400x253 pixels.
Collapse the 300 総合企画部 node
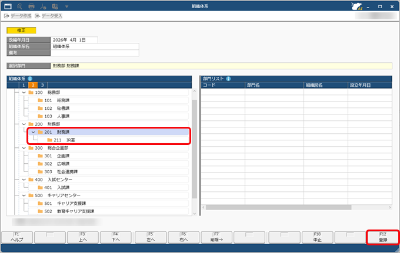(24, 148)
